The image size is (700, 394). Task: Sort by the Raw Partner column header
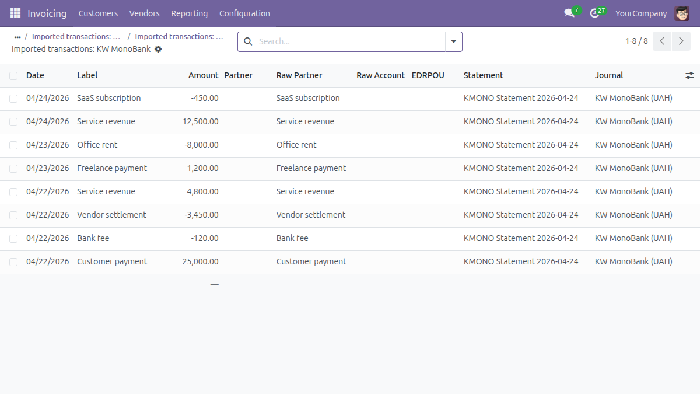(299, 75)
